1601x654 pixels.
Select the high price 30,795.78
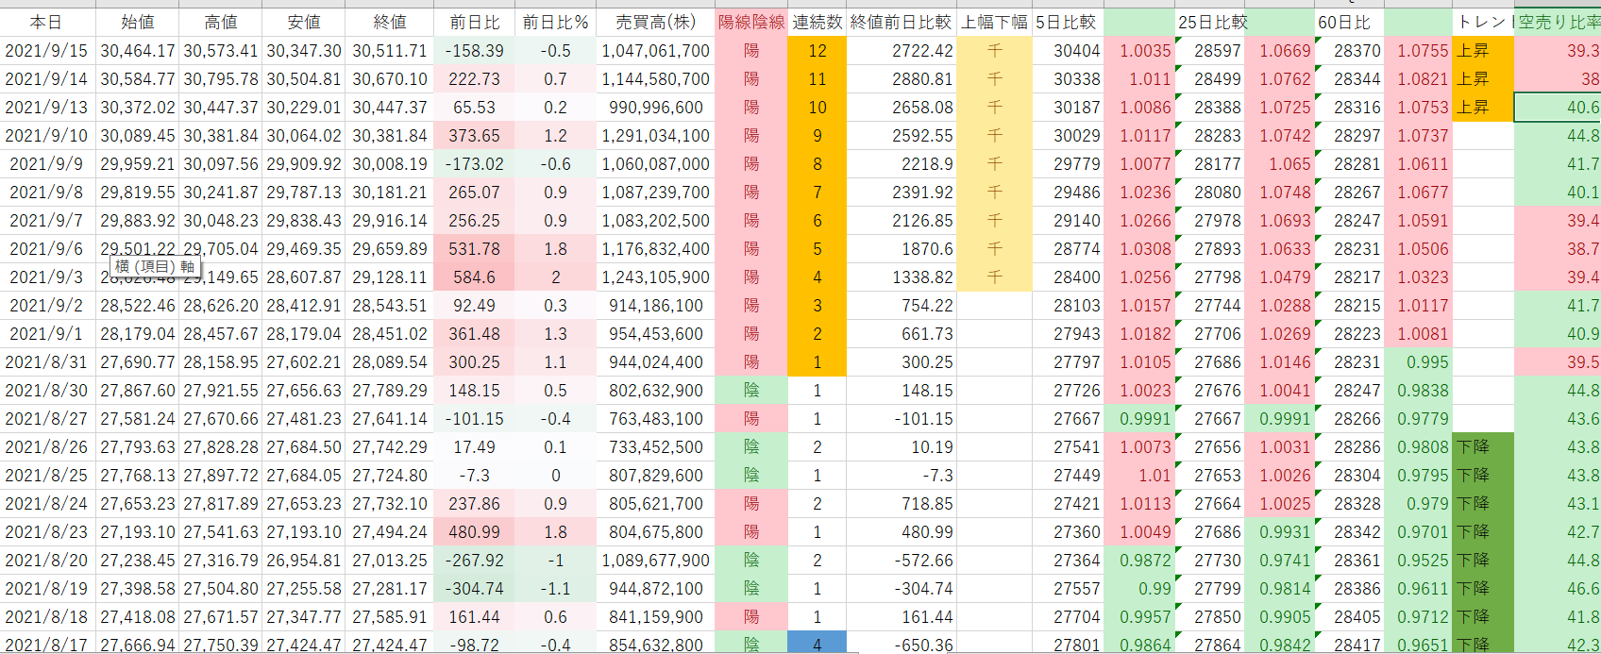pyautogui.click(x=220, y=78)
